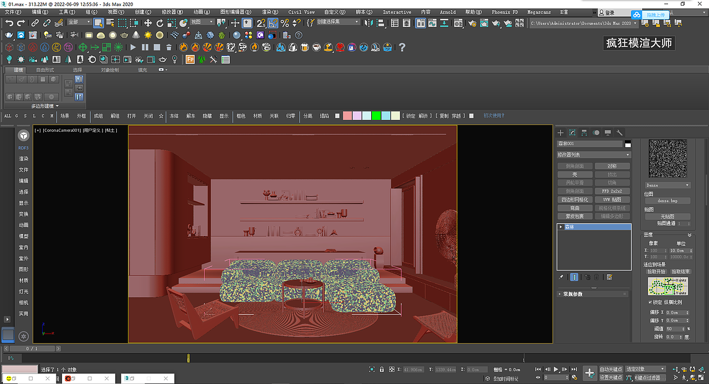Click the Set Key plus button
This screenshot has height=384, width=709.
click(589, 373)
